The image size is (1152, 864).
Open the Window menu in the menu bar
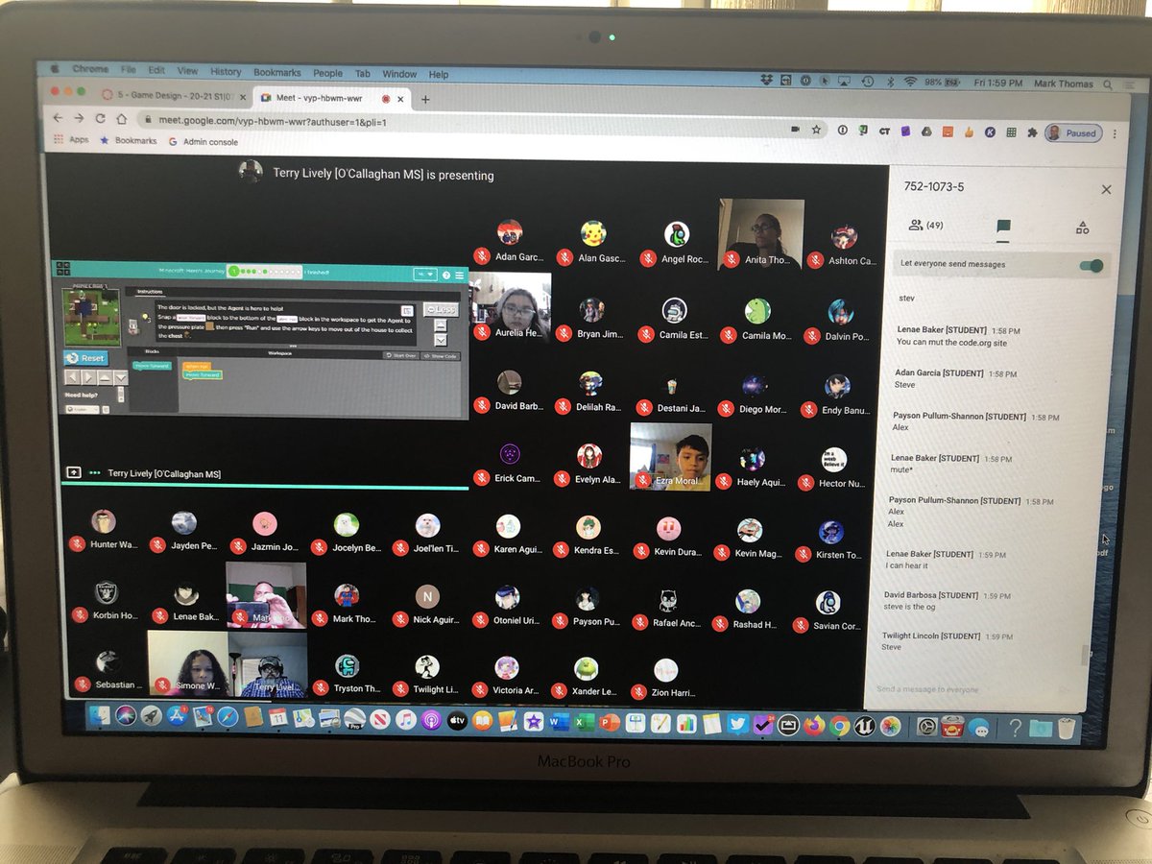[x=399, y=74]
